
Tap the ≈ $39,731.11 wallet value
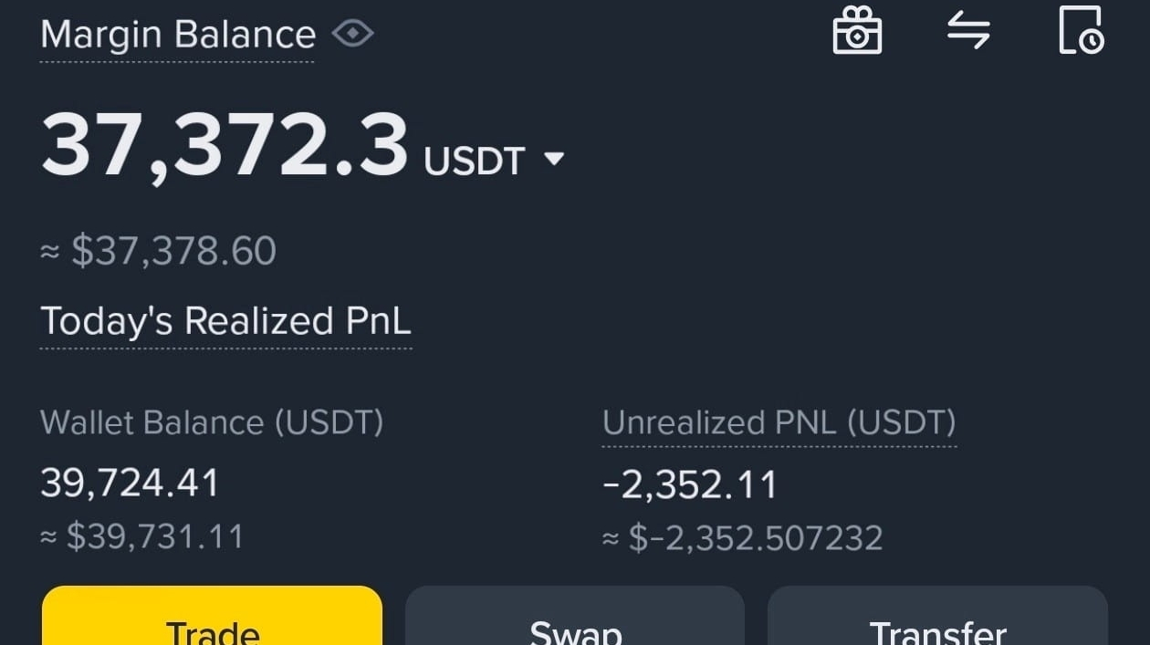(x=142, y=536)
